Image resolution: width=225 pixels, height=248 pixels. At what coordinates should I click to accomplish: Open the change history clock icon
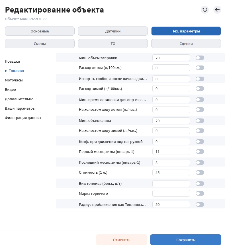click(x=205, y=10)
